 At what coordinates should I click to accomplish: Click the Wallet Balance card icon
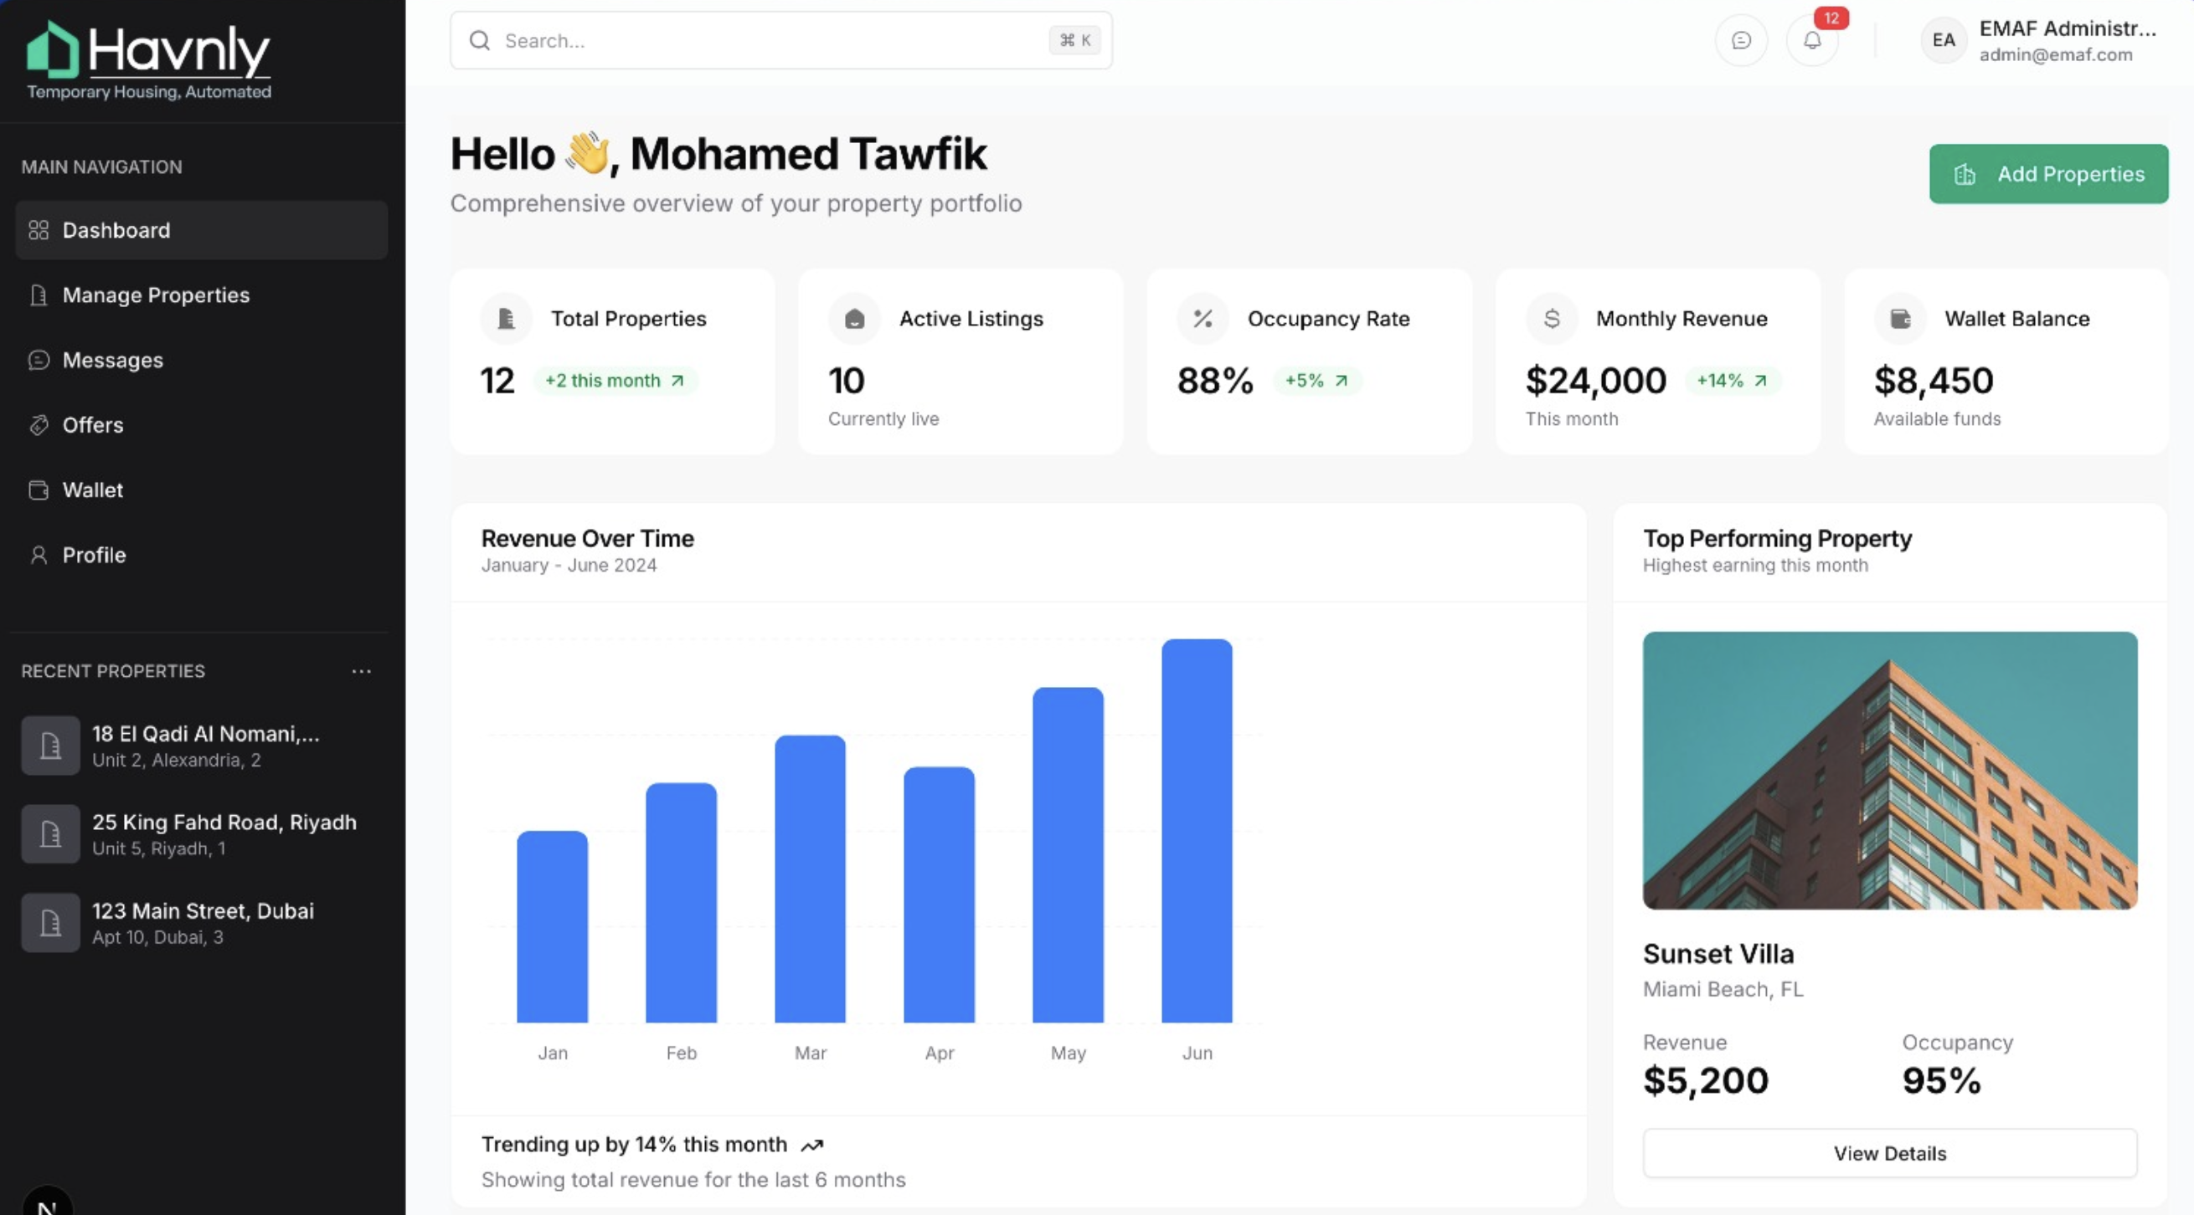coord(1900,319)
